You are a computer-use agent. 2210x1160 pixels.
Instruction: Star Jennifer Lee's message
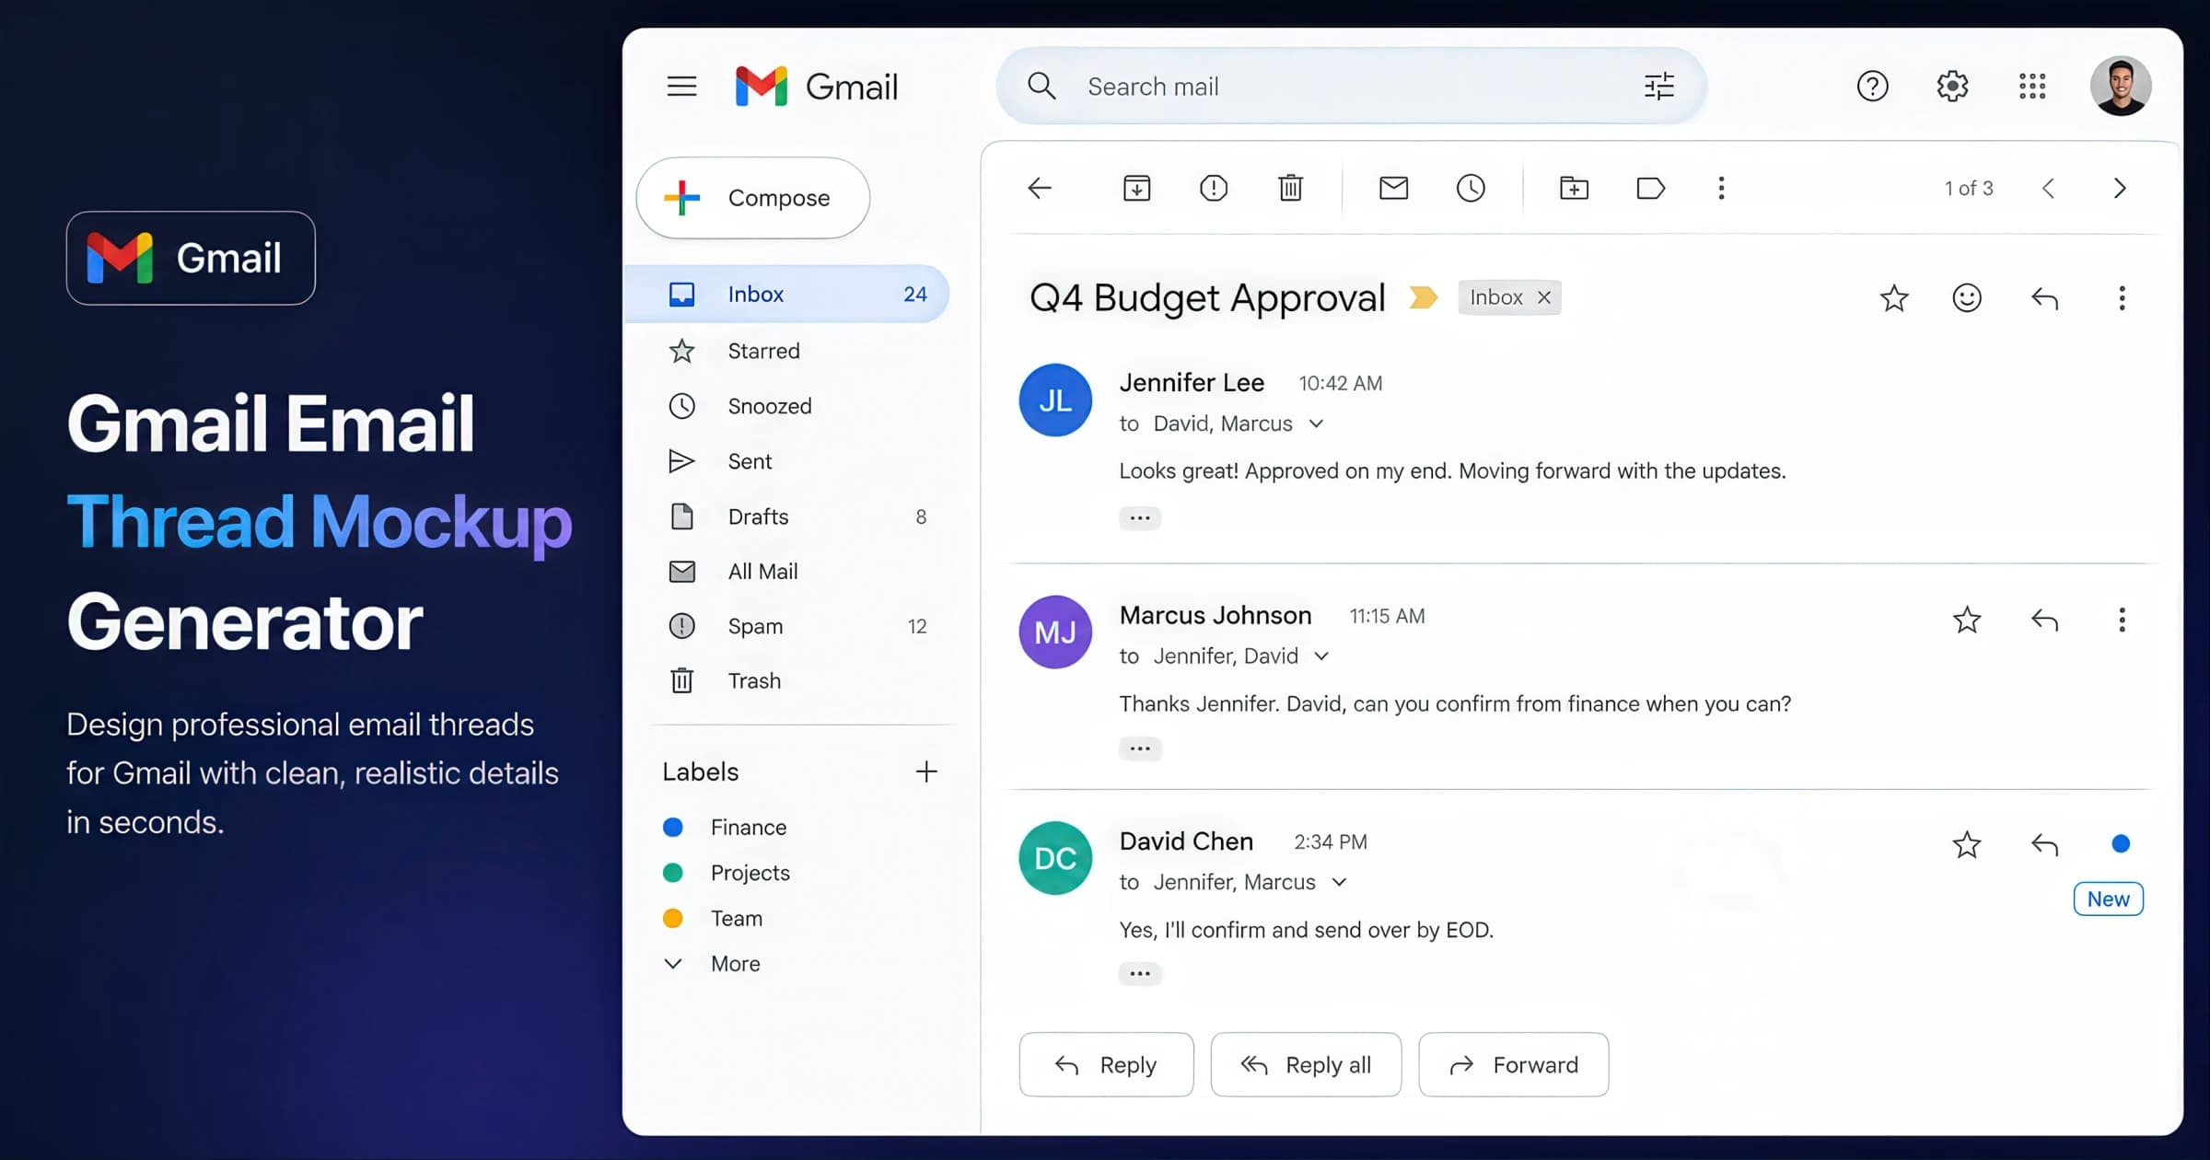1894,297
